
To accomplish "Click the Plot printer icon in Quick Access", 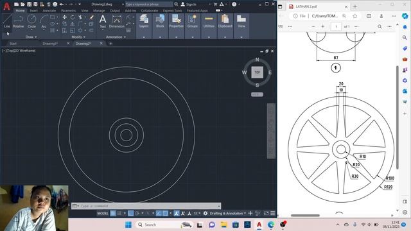I will click(x=55, y=4).
